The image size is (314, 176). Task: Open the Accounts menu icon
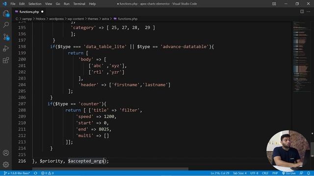[x=6, y=153]
